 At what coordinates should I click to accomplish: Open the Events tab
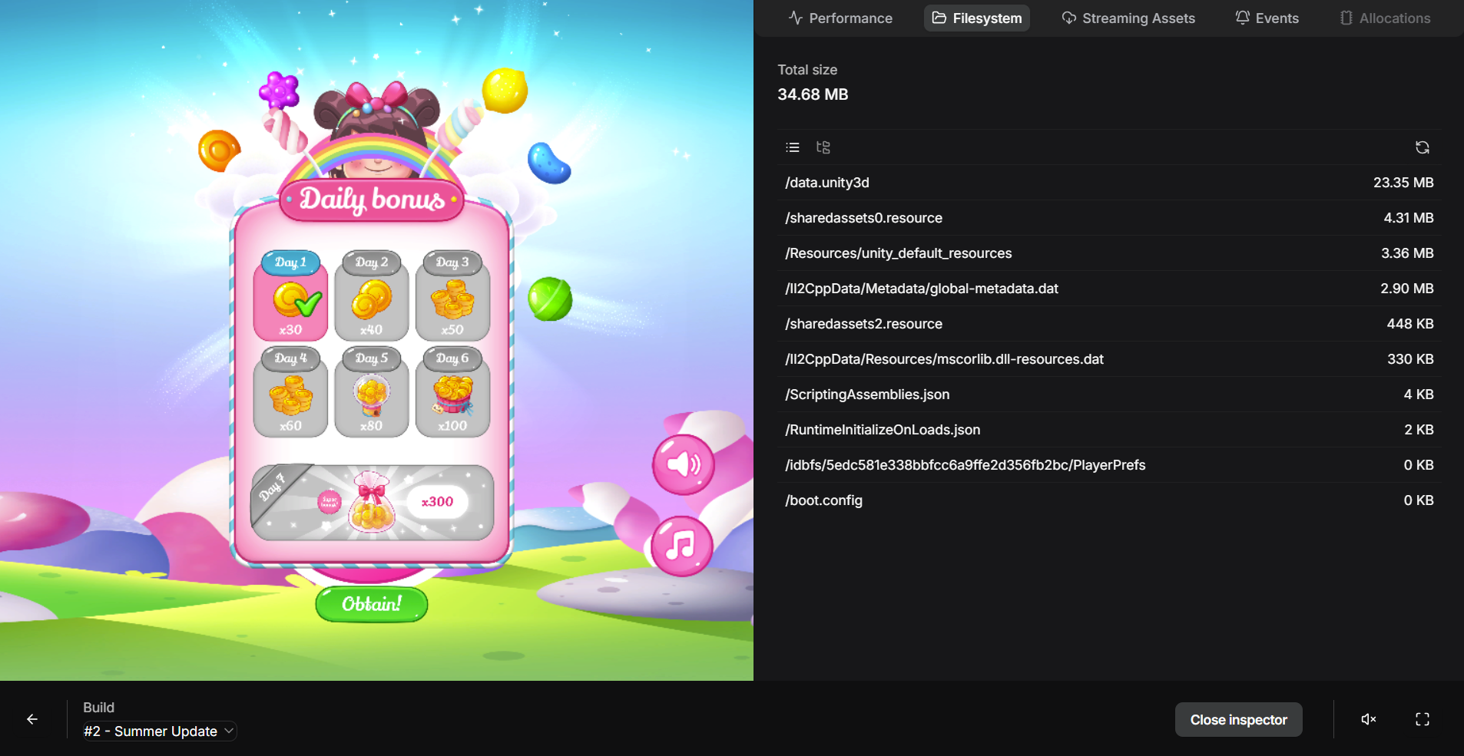pyautogui.click(x=1267, y=18)
